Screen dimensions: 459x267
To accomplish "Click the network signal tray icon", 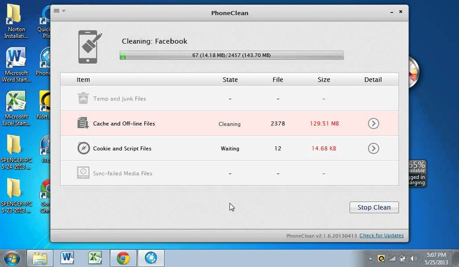I will tap(392, 259).
